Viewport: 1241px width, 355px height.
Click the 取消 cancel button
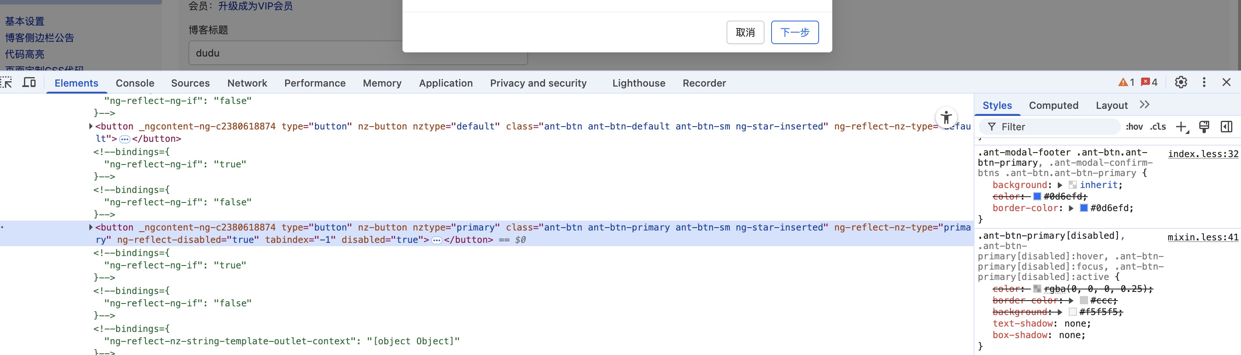pyautogui.click(x=745, y=32)
